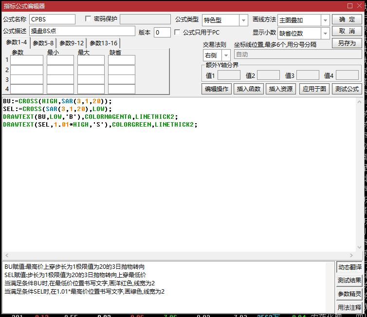Image resolution: width=367 pixels, height=317 pixels.
Task: Close the 指标公式编辑器 window
Action: coord(360,6)
